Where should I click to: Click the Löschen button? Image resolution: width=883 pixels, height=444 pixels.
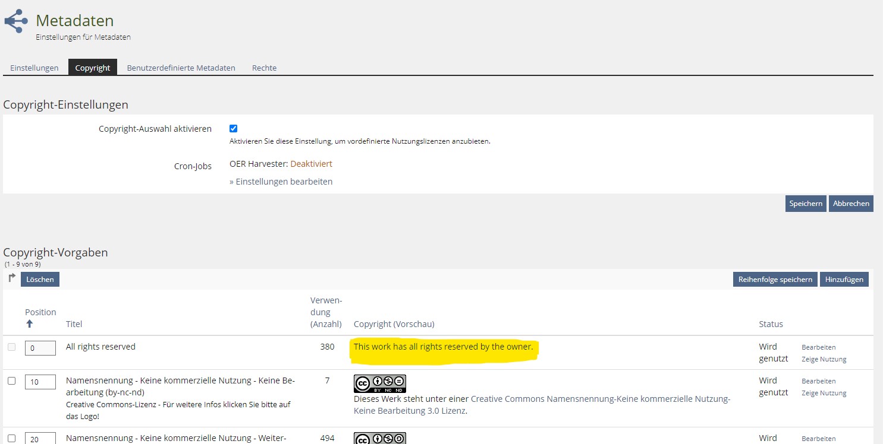[40, 280]
